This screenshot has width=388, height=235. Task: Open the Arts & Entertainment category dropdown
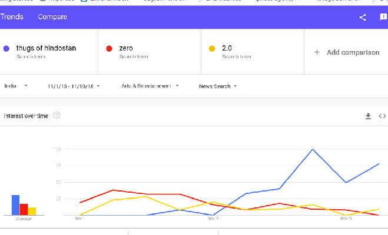150,86
